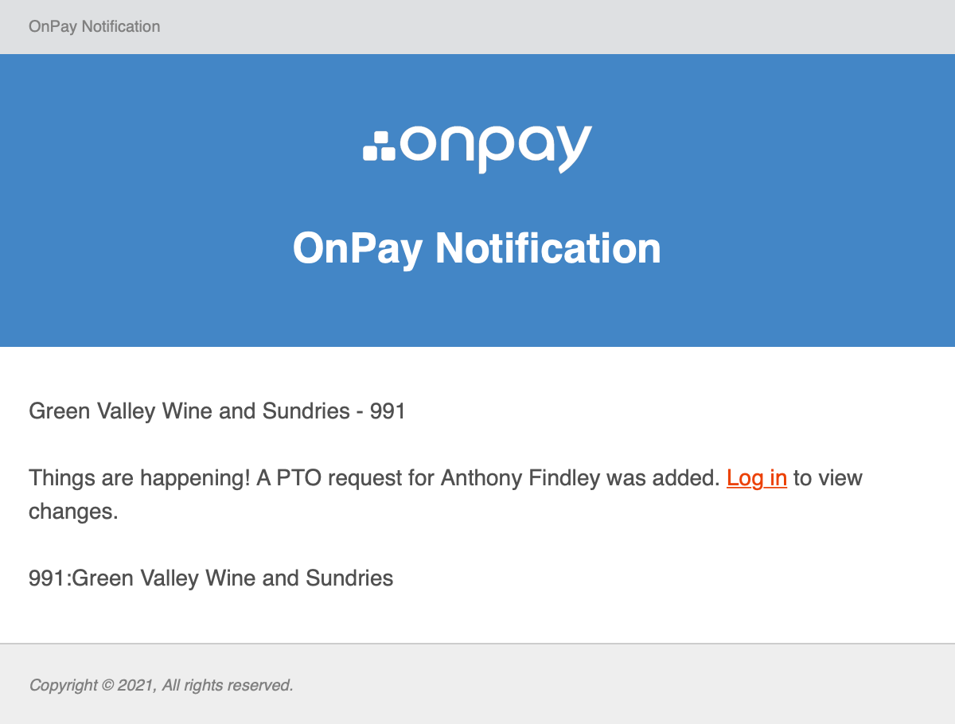Click the horizontal divider above the footer
This screenshot has height=724, width=955.
pos(477,643)
